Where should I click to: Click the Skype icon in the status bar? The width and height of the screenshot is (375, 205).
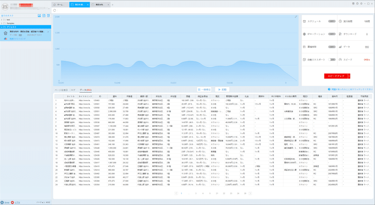coord(2,202)
